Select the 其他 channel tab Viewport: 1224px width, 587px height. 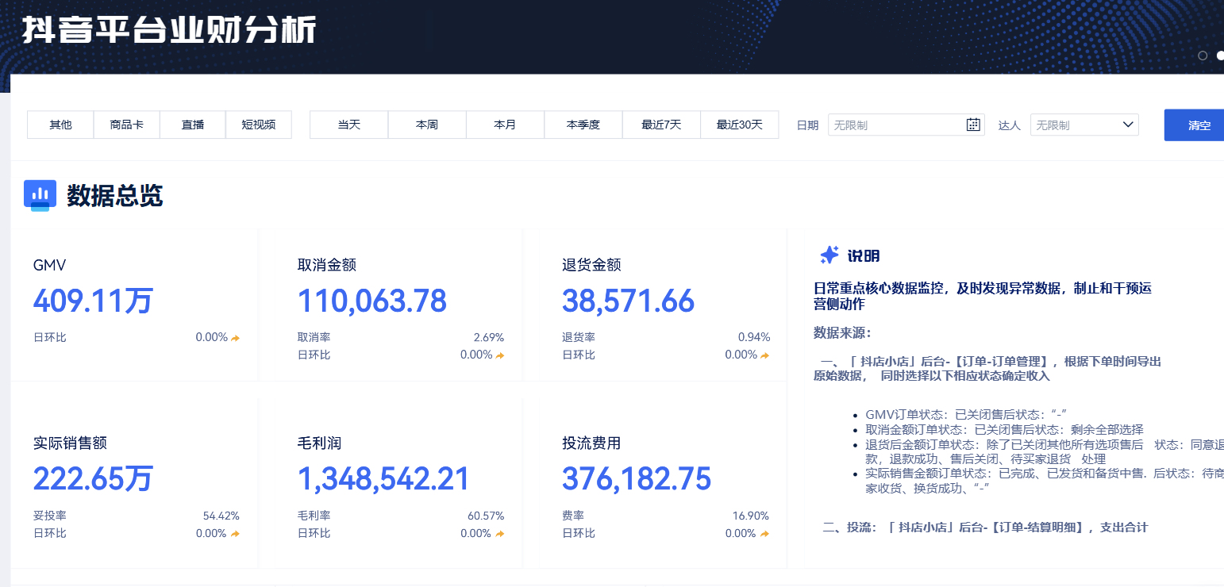tap(60, 125)
